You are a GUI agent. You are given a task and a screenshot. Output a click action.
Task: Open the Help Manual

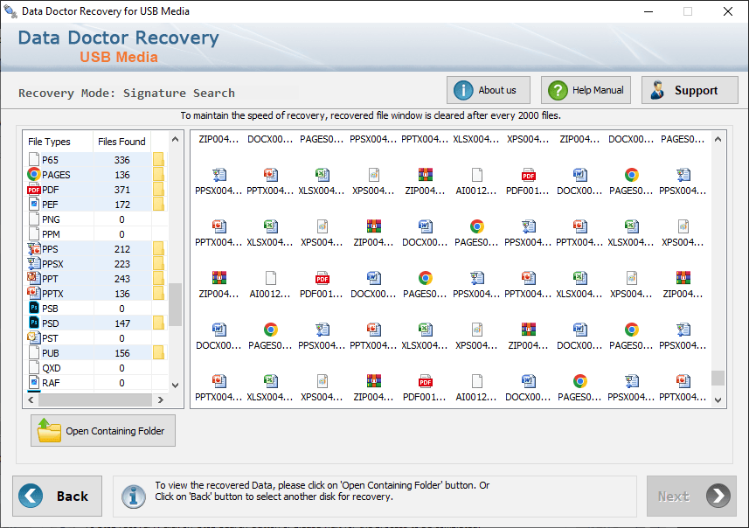click(586, 90)
